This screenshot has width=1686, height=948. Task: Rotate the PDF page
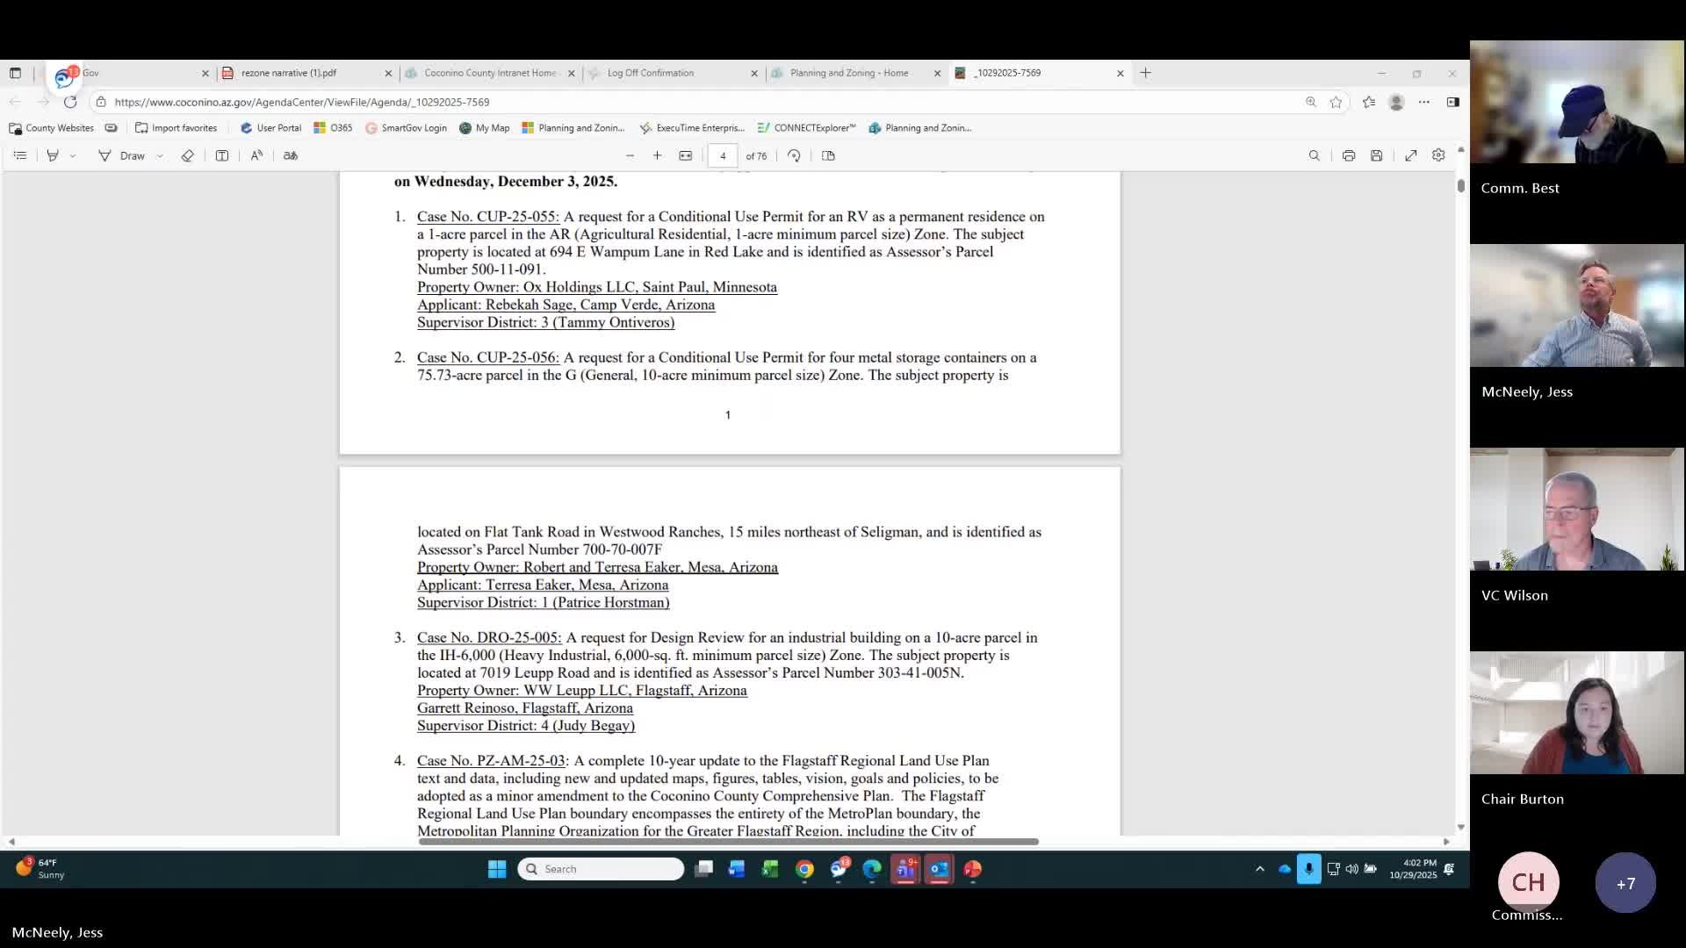(794, 155)
